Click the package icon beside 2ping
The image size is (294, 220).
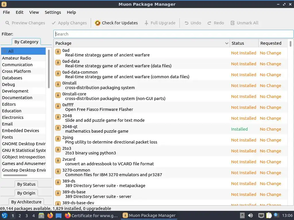click(x=58, y=139)
